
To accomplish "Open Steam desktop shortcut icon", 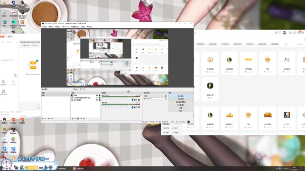I will (x=13, y=3).
